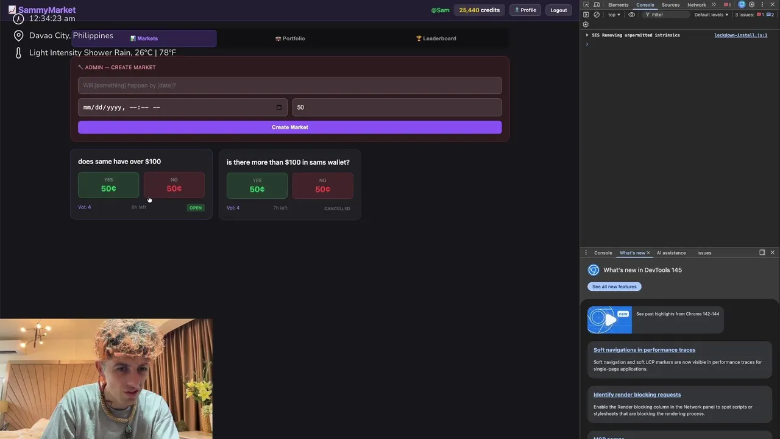Play the past highlights video thumbnail

pos(609,320)
